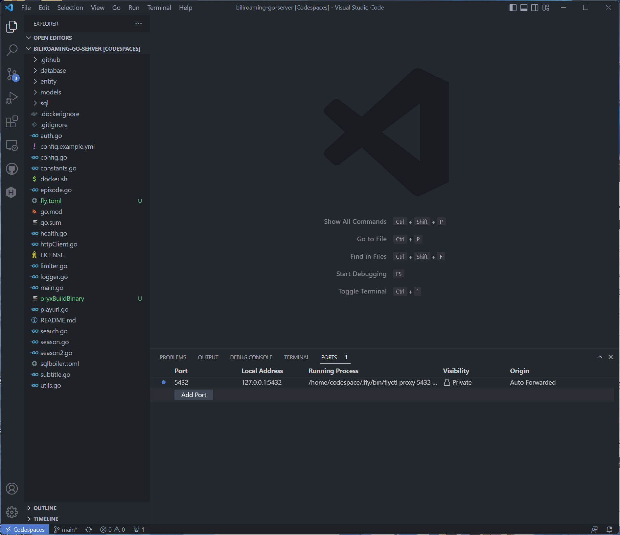Open the Accounts icon
The width and height of the screenshot is (620, 535).
click(x=12, y=489)
